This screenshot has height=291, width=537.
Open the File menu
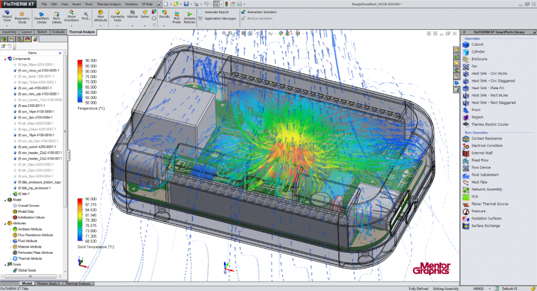44,4
